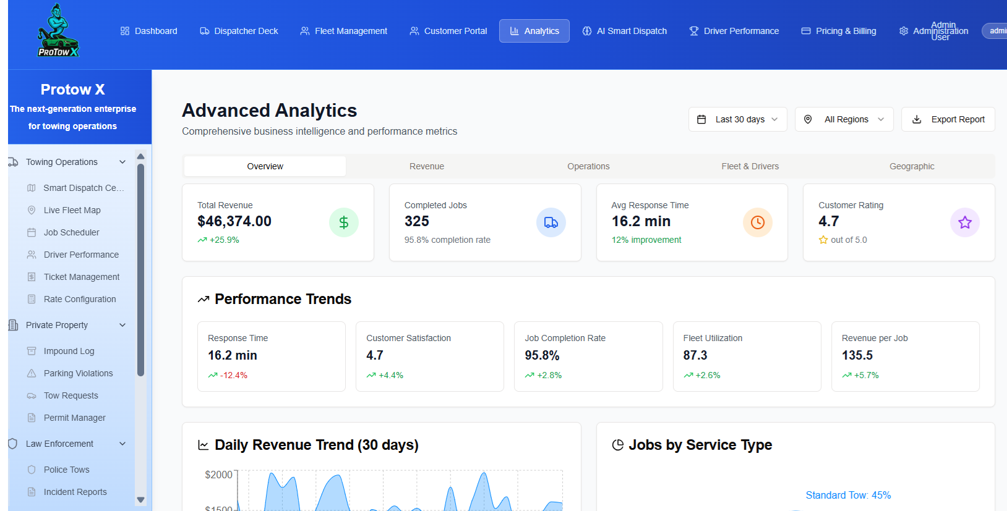The image size is (1007, 511).
Task: Click the orange clock response time icon
Action: [x=758, y=222]
